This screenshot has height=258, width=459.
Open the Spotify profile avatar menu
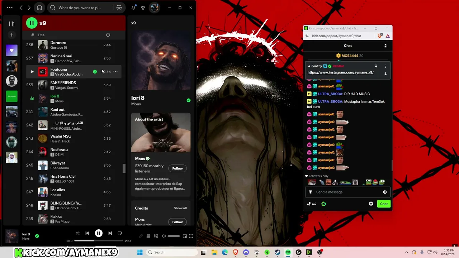pyautogui.click(x=154, y=8)
